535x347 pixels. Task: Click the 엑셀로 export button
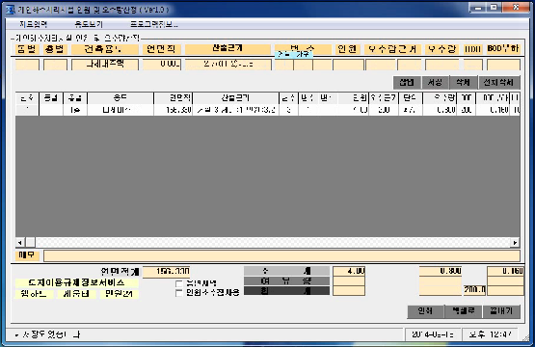[464, 311]
